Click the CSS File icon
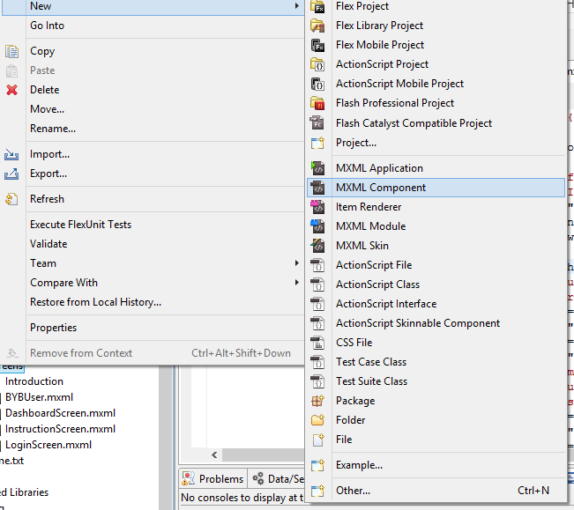This screenshot has height=510, width=574. tap(317, 343)
